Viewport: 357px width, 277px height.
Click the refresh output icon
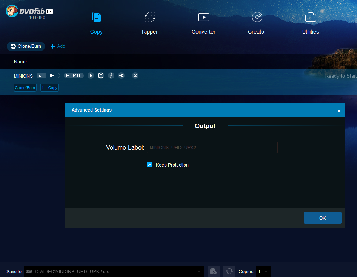coord(229,271)
